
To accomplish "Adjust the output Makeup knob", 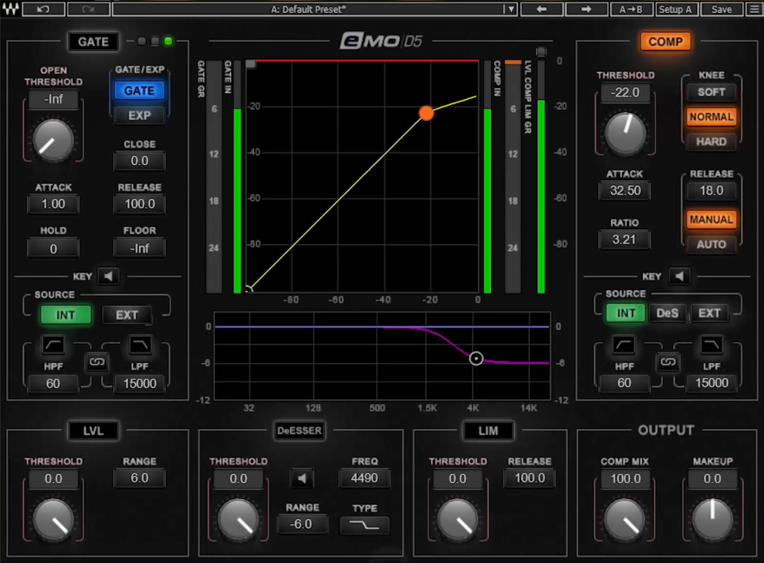I will 712,519.
